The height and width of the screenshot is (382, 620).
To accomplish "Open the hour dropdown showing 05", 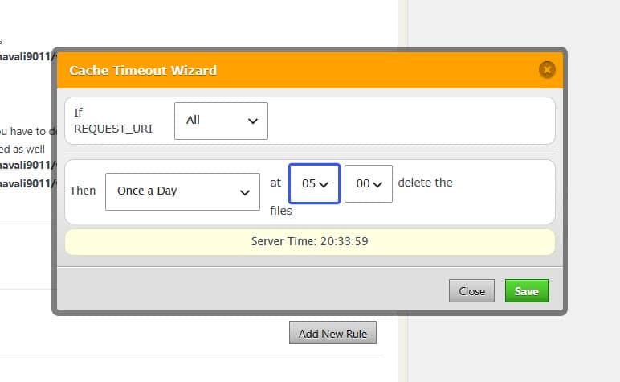I will [314, 183].
